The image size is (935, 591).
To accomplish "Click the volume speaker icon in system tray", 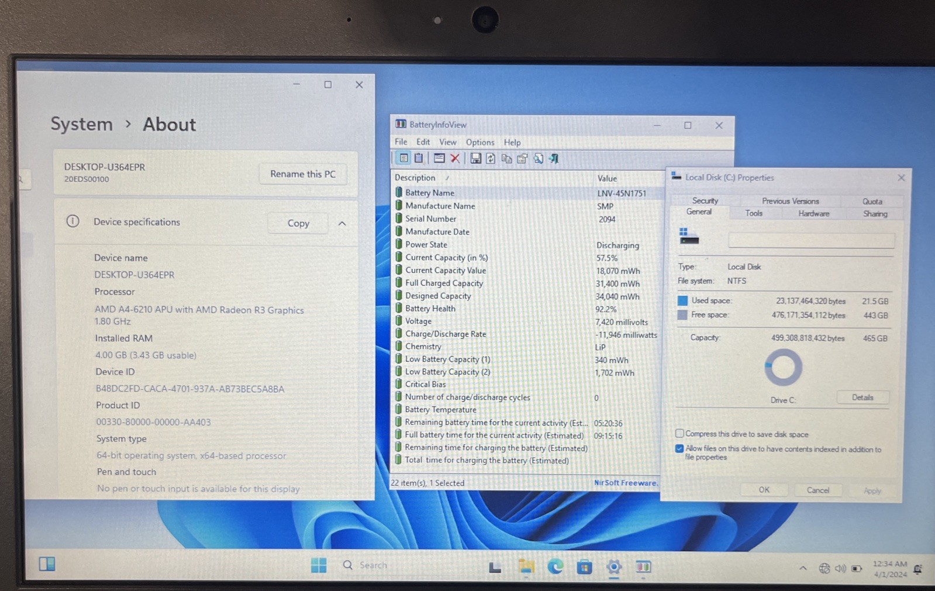I will (x=840, y=568).
